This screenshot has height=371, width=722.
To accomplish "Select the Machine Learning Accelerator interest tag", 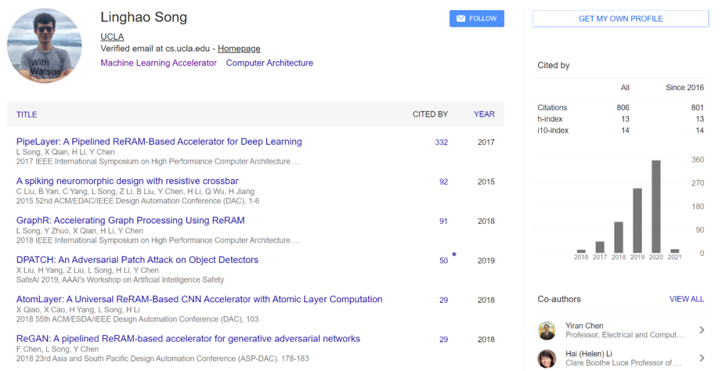I will coord(158,63).
